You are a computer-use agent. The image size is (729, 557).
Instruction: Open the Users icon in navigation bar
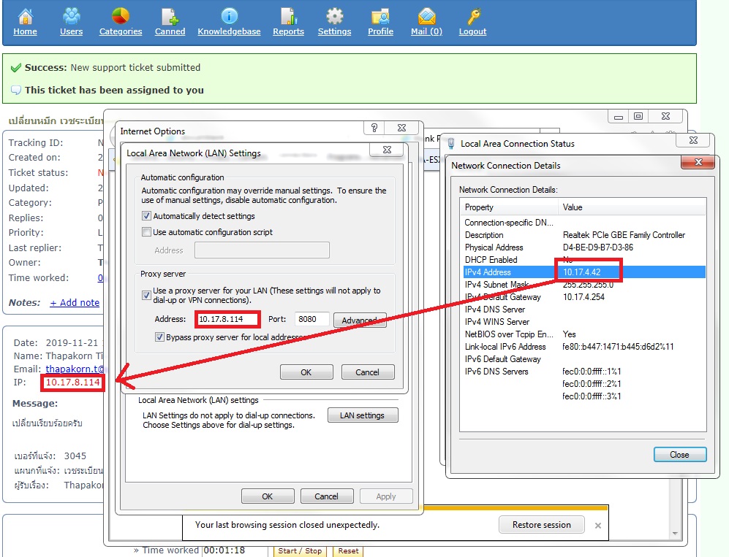(71, 16)
